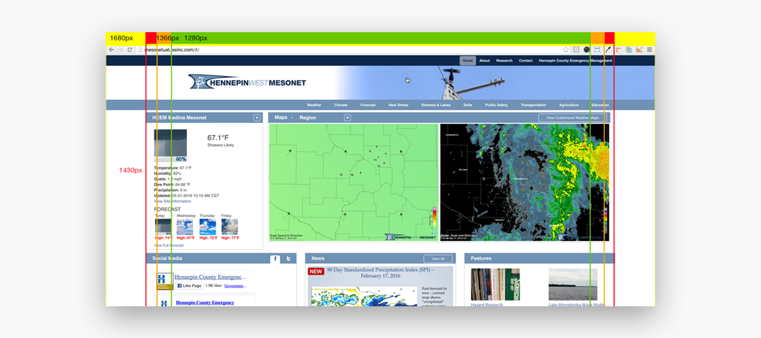Viewport: 761px width, 338px height.
Task: Click the Wednesday forecast thumbnail
Action: pyautogui.click(x=185, y=227)
